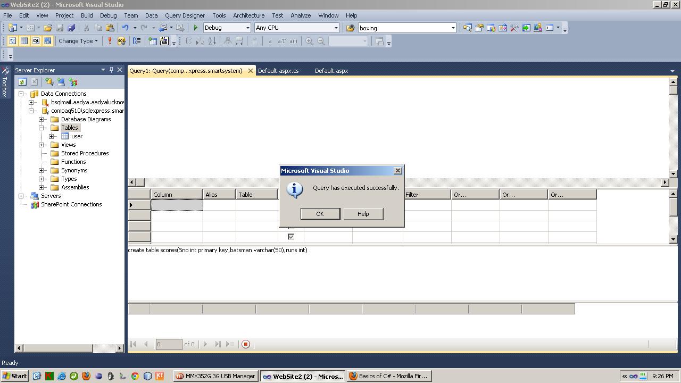Click the Verify SQL Syntax icon
Image resolution: width=681 pixels, height=383 pixels.
121,41
